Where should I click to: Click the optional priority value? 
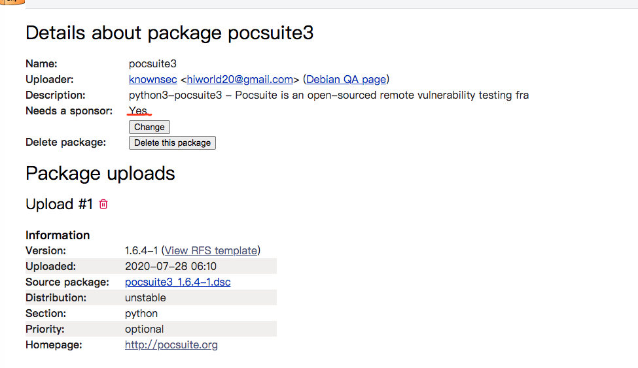pos(144,329)
